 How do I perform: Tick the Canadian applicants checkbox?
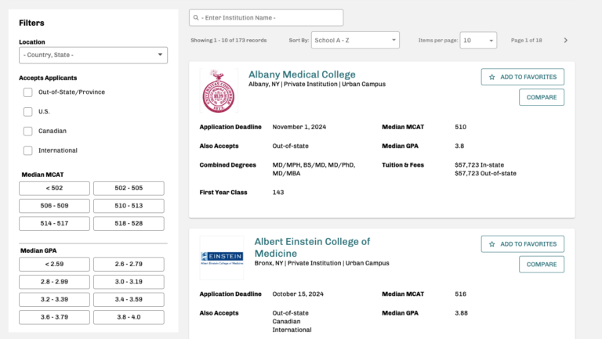[27, 132]
